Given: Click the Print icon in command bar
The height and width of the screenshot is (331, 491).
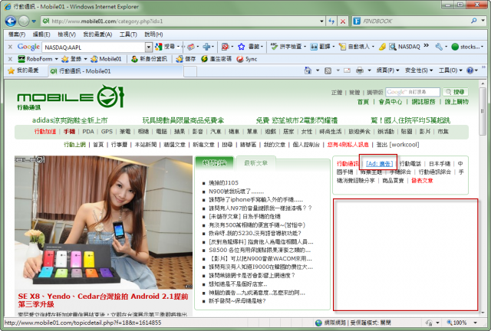Looking at the screenshot, I should point(360,70).
